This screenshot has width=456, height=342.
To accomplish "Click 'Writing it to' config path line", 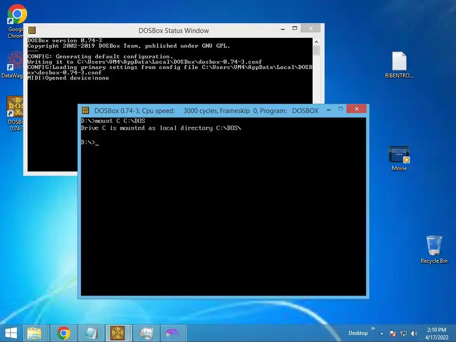I will (145, 62).
